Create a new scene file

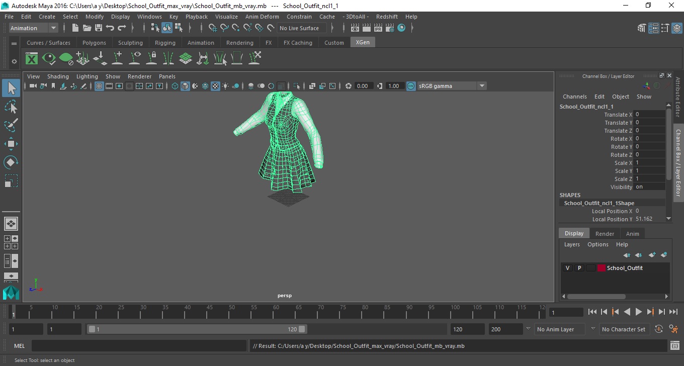[75, 28]
